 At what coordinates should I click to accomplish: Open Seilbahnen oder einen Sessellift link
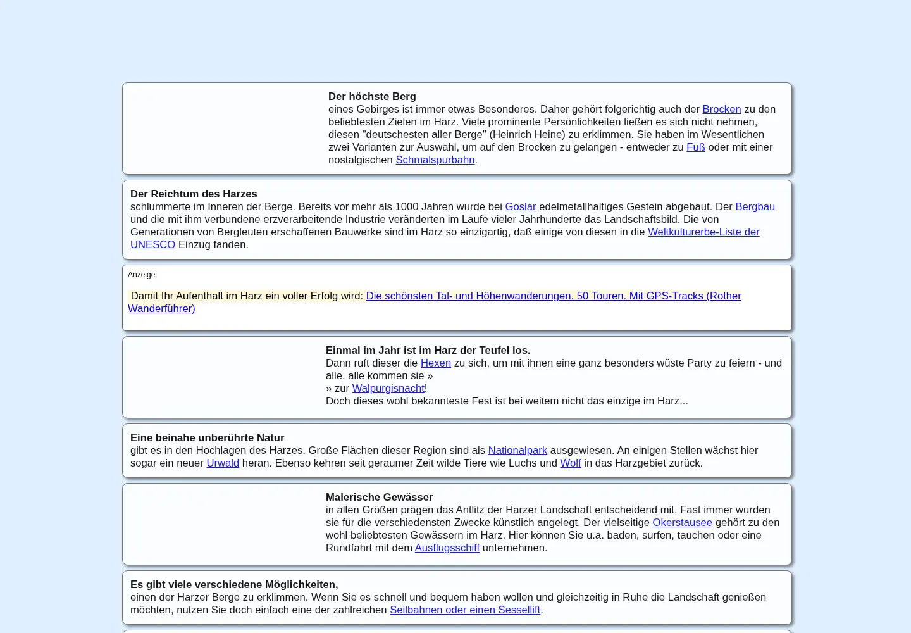pyautogui.click(x=464, y=610)
